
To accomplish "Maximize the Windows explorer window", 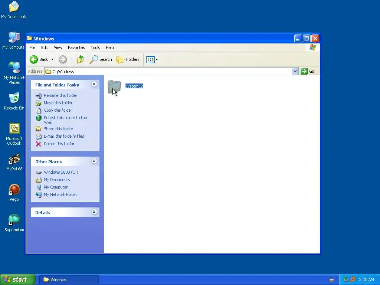I will point(307,38).
